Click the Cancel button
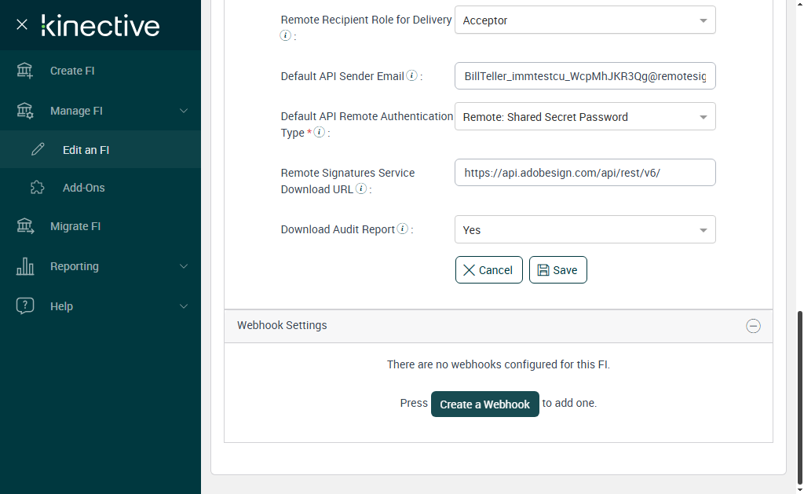 488,270
